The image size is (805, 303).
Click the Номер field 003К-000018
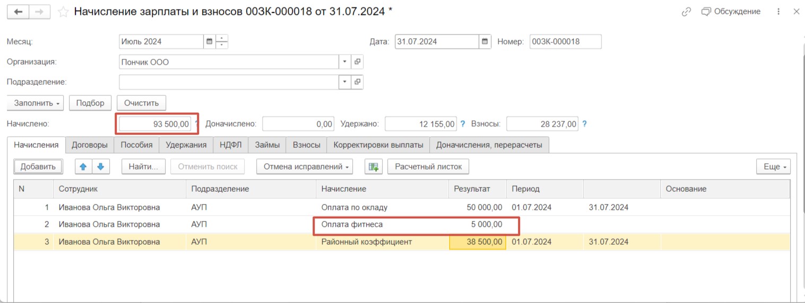point(566,41)
